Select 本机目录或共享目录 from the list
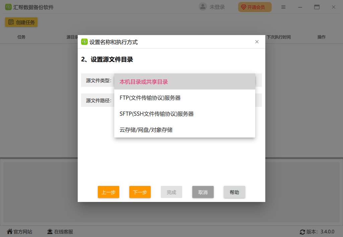343x237 pixels. tap(144, 81)
